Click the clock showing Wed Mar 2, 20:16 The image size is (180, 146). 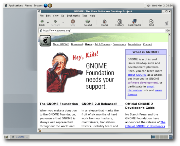click(x=162, y=5)
